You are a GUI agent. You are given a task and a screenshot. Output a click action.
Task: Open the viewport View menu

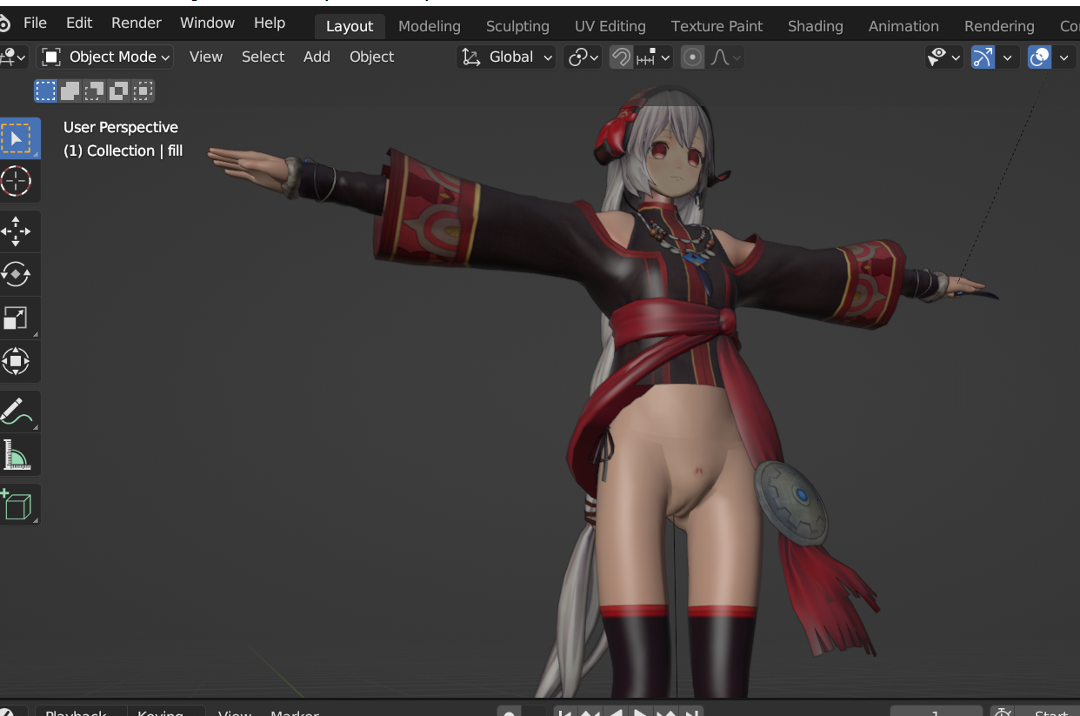point(206,57)
